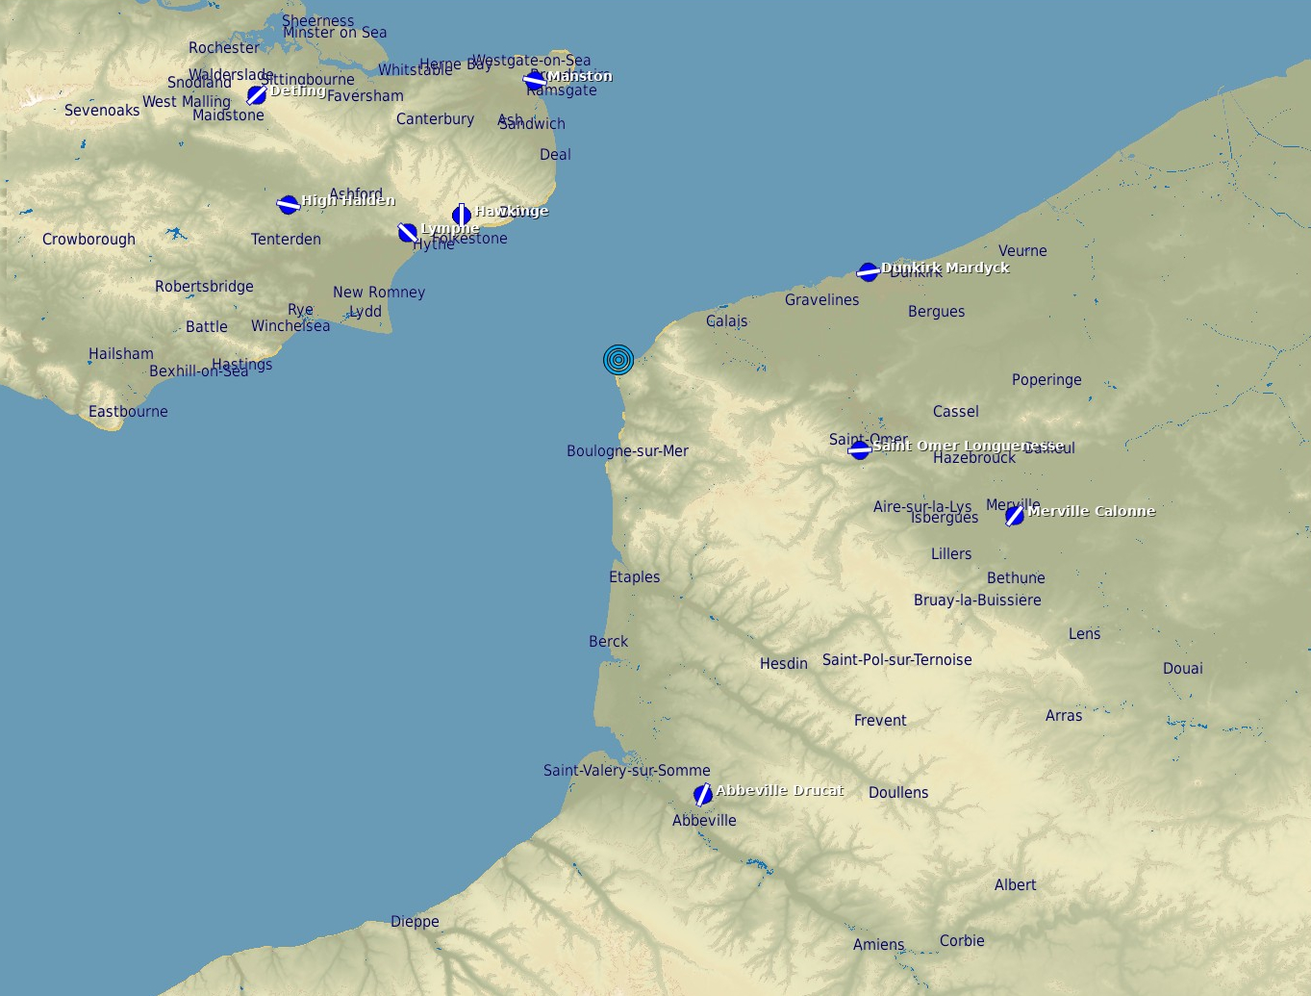
Task: Select the Gravelines town label
Action: click(821, 300)
